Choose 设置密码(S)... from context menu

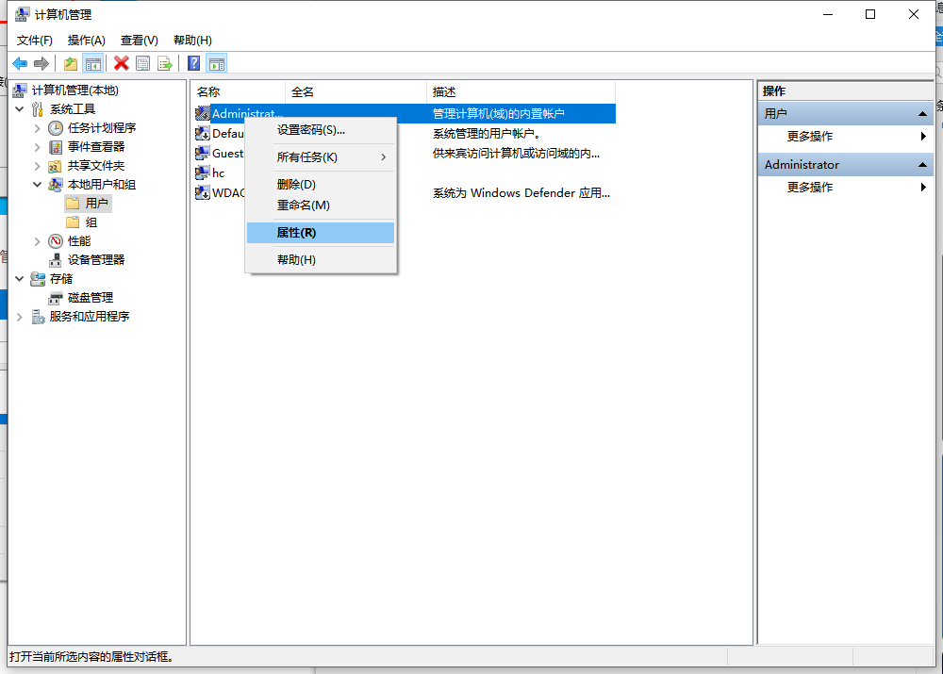point(321,130)
